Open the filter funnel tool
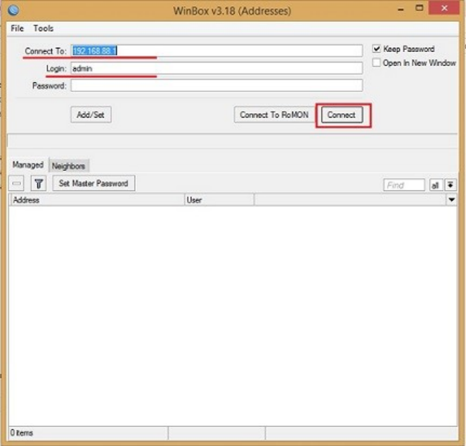The height and width of the screenshot is (446, 466). [x=39, y=184]
